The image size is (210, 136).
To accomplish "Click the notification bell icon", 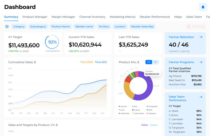I will point(203,7).
